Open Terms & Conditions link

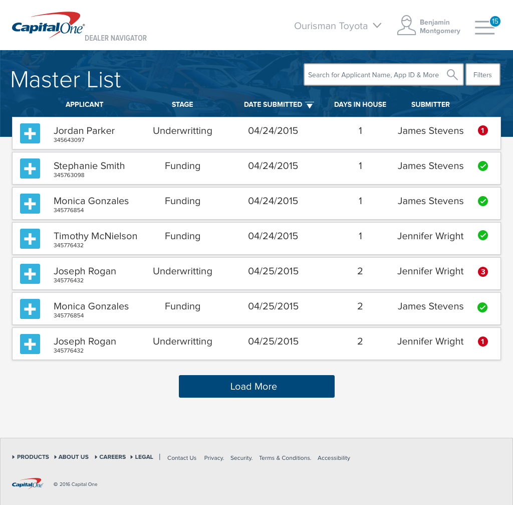coord(285,458)
